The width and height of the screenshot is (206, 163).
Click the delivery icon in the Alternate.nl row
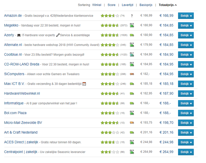pos(132,45)
